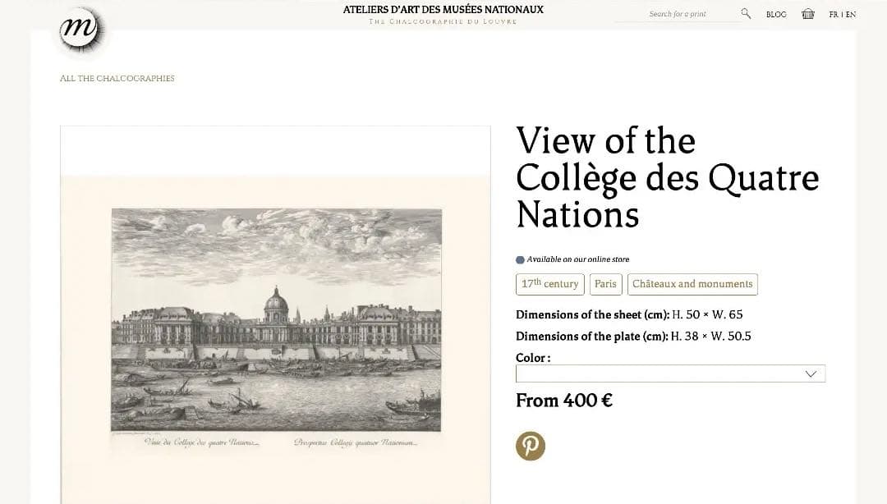Expand the Color selector chevron
Image resolution: width=887 pixels, height=504 pixels.
[811, 373]
